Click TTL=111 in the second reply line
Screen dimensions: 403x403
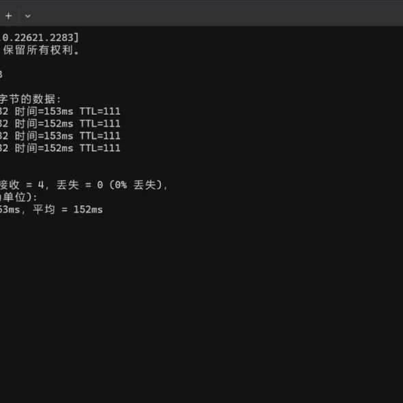(100, 123)
